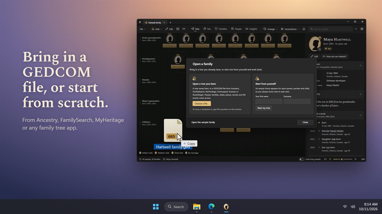The image size is (382, 214).
Task: Click the Surname input field
Action: (297, 101)
